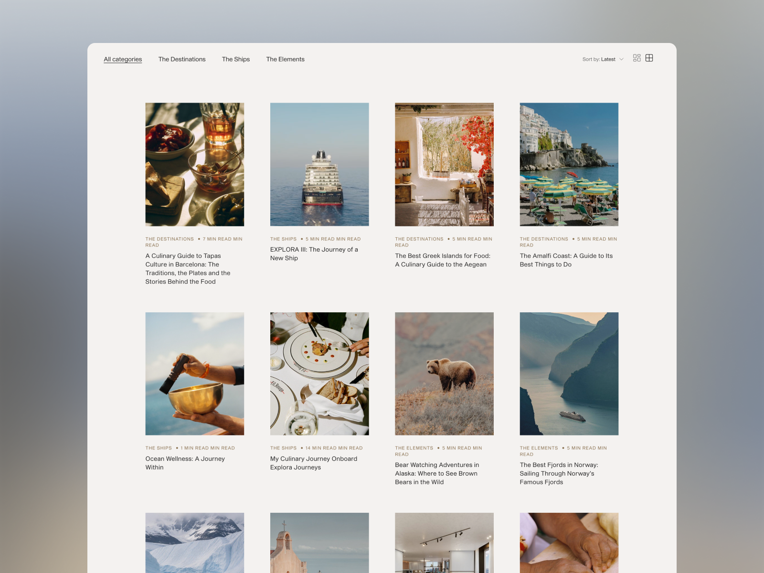The image size is (764, 573).
Task: Click 5 MIN READ on the EXPLORA III card
Action: click(320, 239)
